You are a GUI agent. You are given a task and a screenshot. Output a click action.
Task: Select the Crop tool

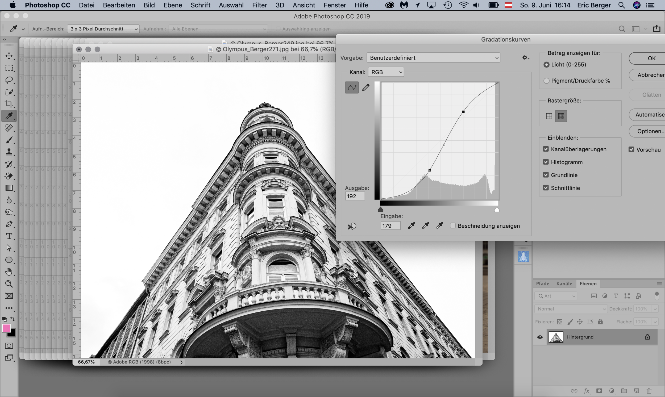tap(9, 104)
